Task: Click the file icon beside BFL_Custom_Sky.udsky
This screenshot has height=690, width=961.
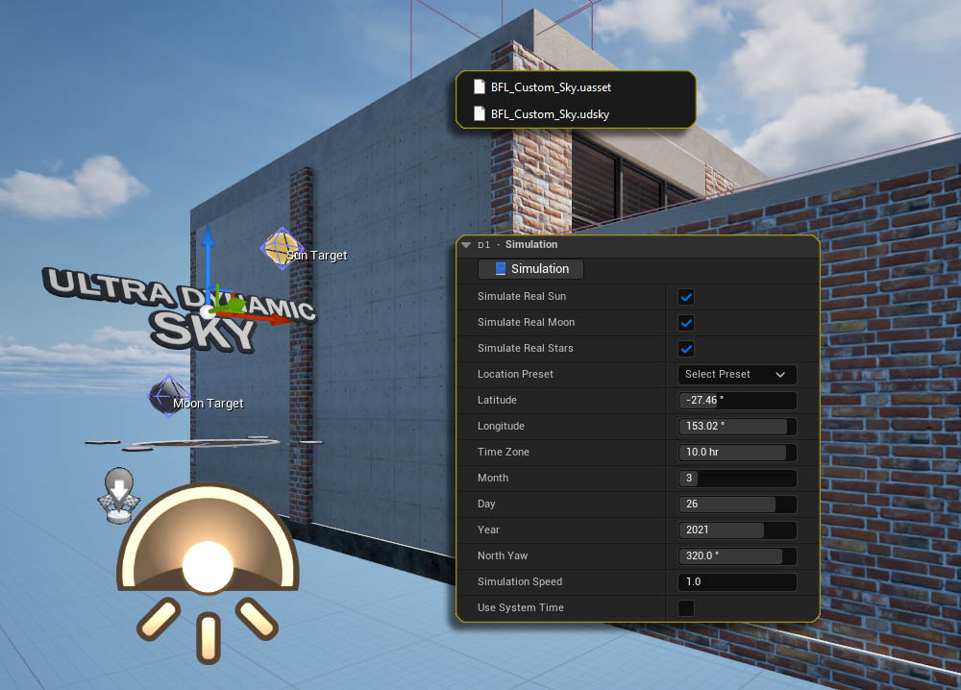Action: click(480, 113)
